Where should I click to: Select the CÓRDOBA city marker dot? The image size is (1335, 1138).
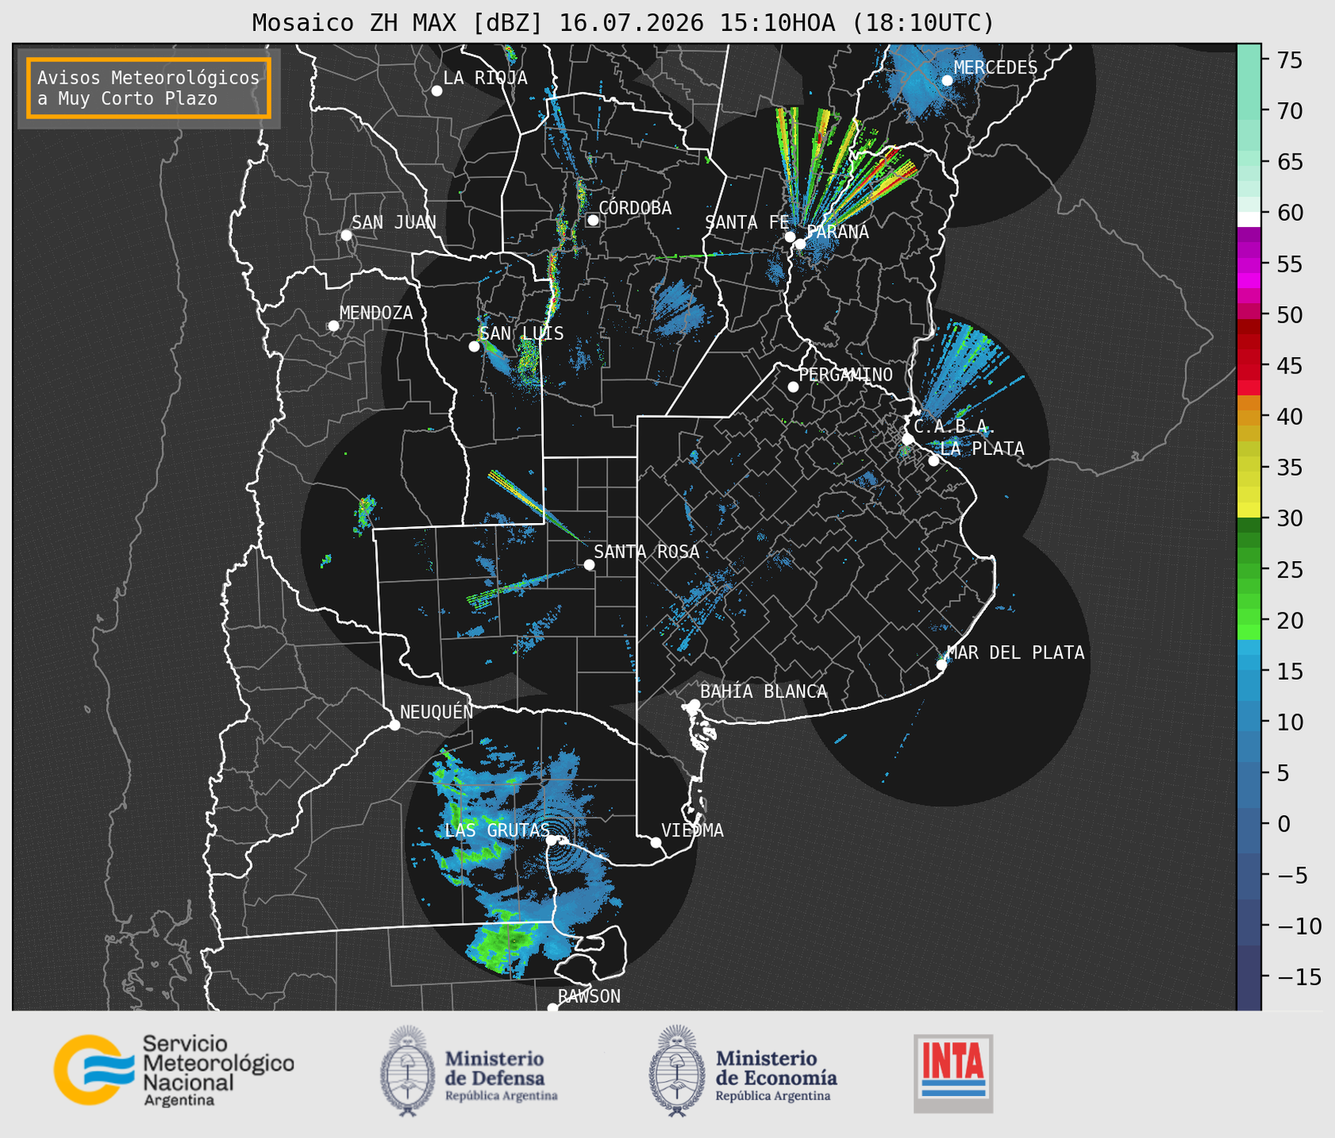pyautogui.click(x=593, y=220)
